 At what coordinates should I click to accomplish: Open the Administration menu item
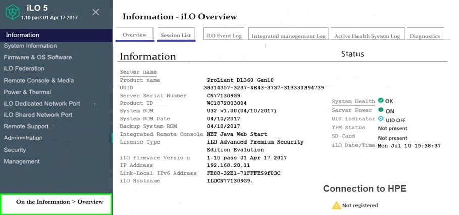23,138
